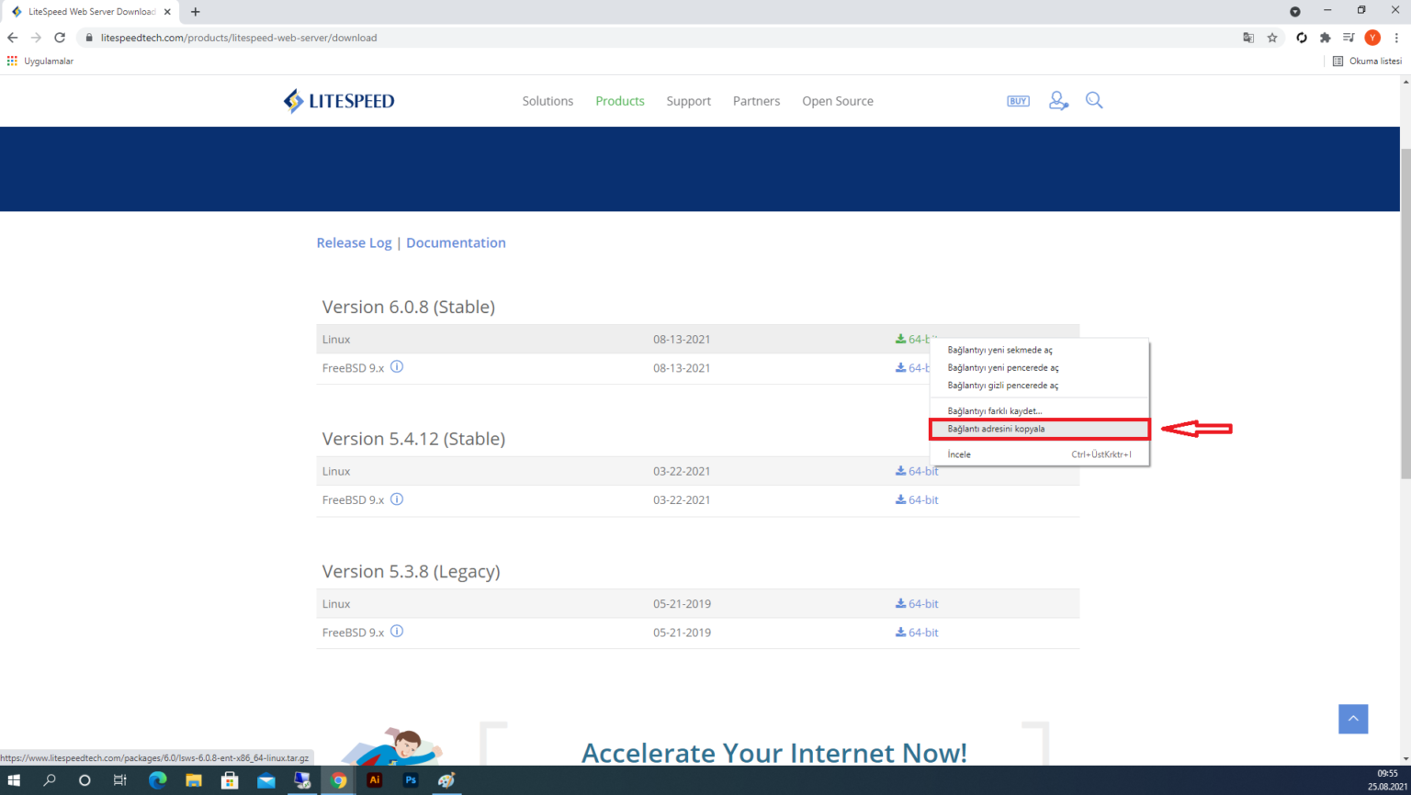This screenshot has height=795, width=1411.
Task: Open the Extensions puzzle icon
Action: point(1325,38)
